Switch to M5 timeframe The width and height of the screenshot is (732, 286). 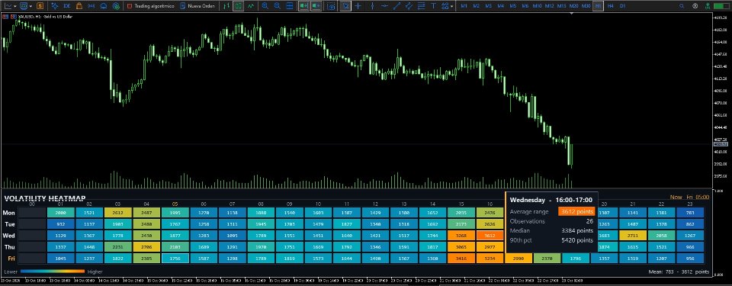513,6
